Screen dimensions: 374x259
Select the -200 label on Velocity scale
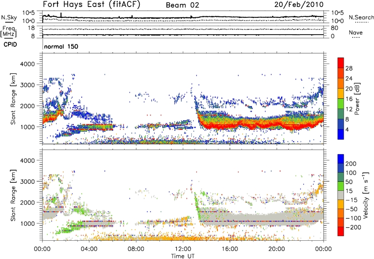pyautogui.click(x=353, y=227)
